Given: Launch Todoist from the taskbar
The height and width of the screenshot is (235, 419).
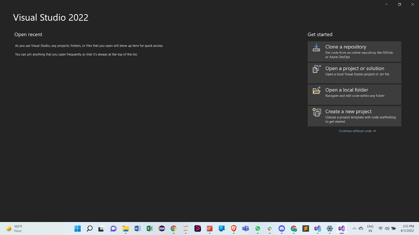Looking at the screenshot, I should tap(210, 229).
